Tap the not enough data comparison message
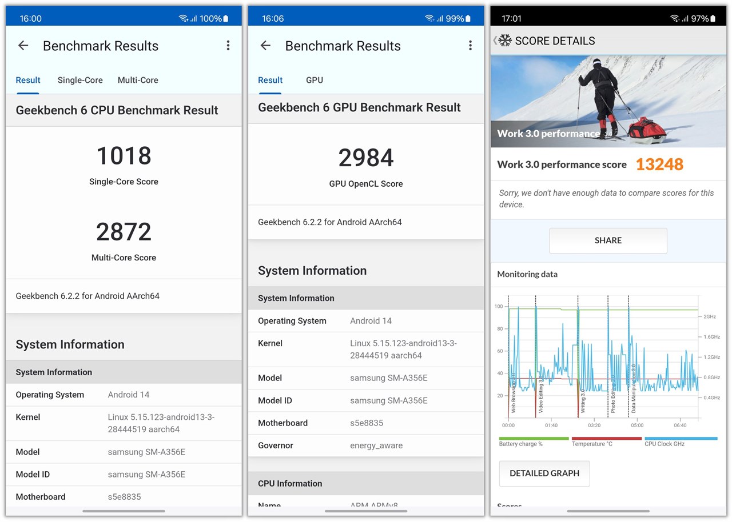Image resolution: width=732 pixels, height=522 pixels. tap(606, 199)
